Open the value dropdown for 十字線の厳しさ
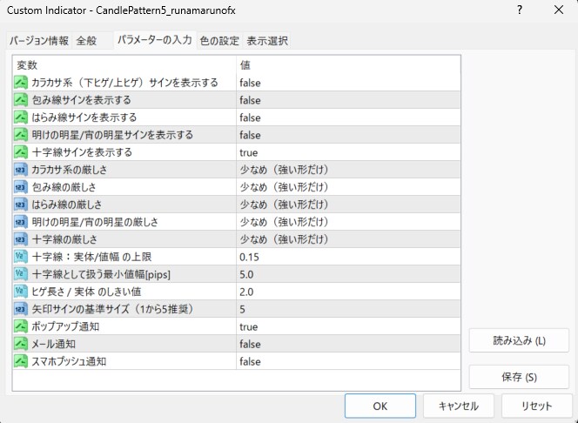This screenshot has width=578, height=423. click(x=348, y=239)
